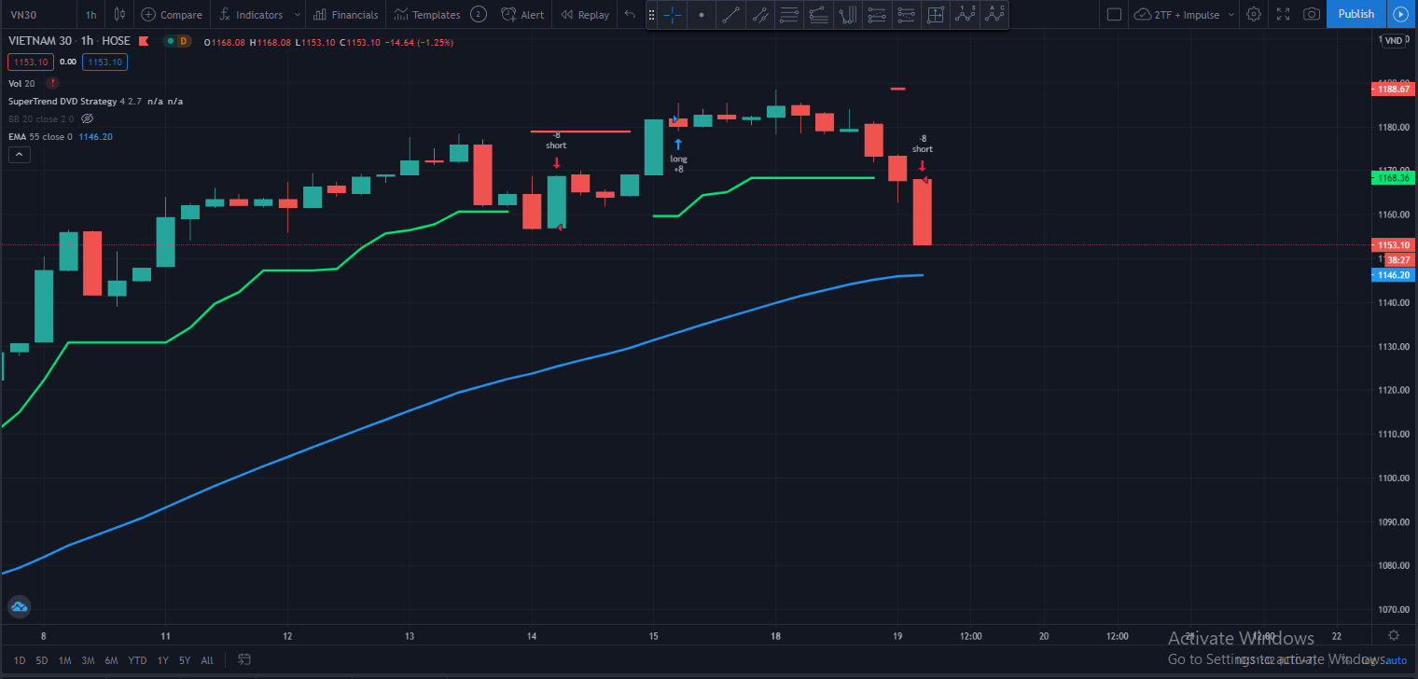Click the red flag next to HOSE
This screenshot has height=679, width=1418.
coord(143,41)
